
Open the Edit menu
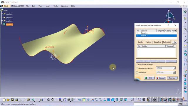(33, 6)
